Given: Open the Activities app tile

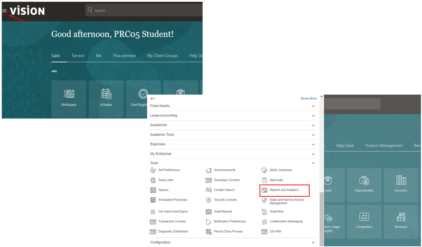Looking at the screenshot, I should (106, 99).
